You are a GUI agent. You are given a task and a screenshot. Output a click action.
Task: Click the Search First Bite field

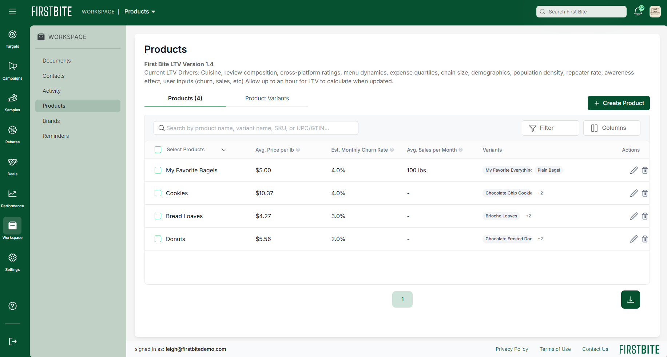pos(581,12)
